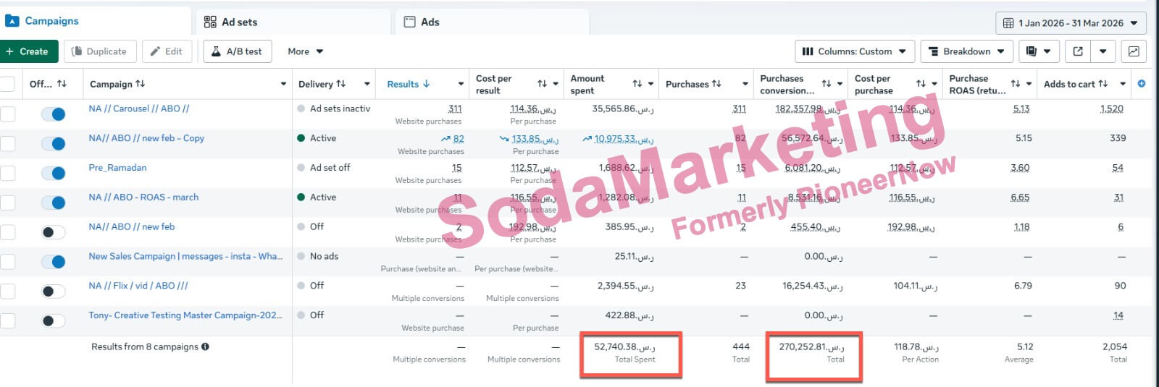Tick the checkbox for Pre_Ramadan row
Viewport: 1159px width, 387px height.
point(7,174)
